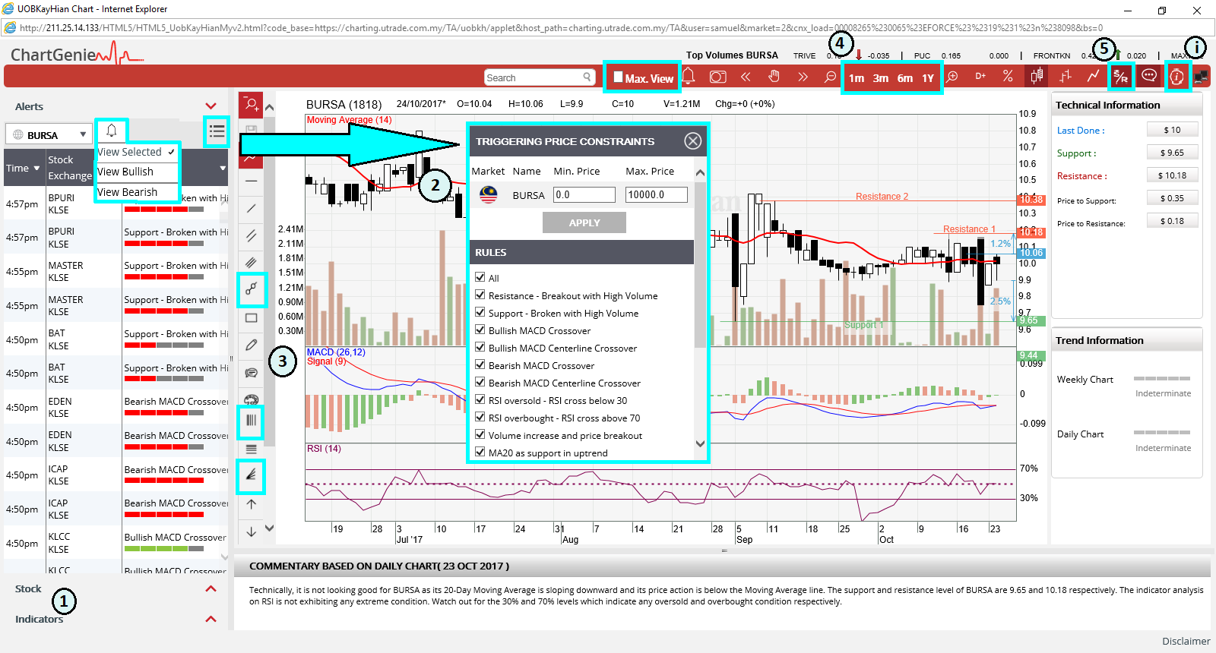The height and width of the screenshot is (653, 1216).
Task: Click the alert bell icon in the red toolbar
Action: pos(689,77)
